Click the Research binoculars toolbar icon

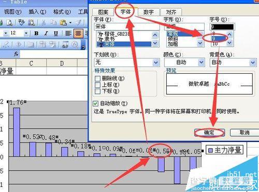tap(31, 23)
